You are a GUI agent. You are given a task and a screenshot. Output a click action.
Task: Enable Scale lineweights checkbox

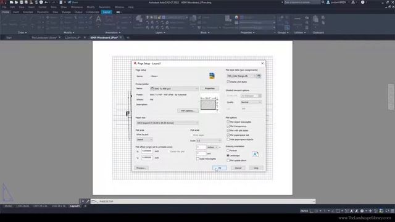coord(197,159)
